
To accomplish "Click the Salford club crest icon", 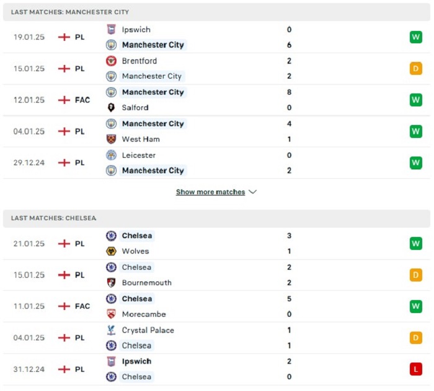I will 111,108.
